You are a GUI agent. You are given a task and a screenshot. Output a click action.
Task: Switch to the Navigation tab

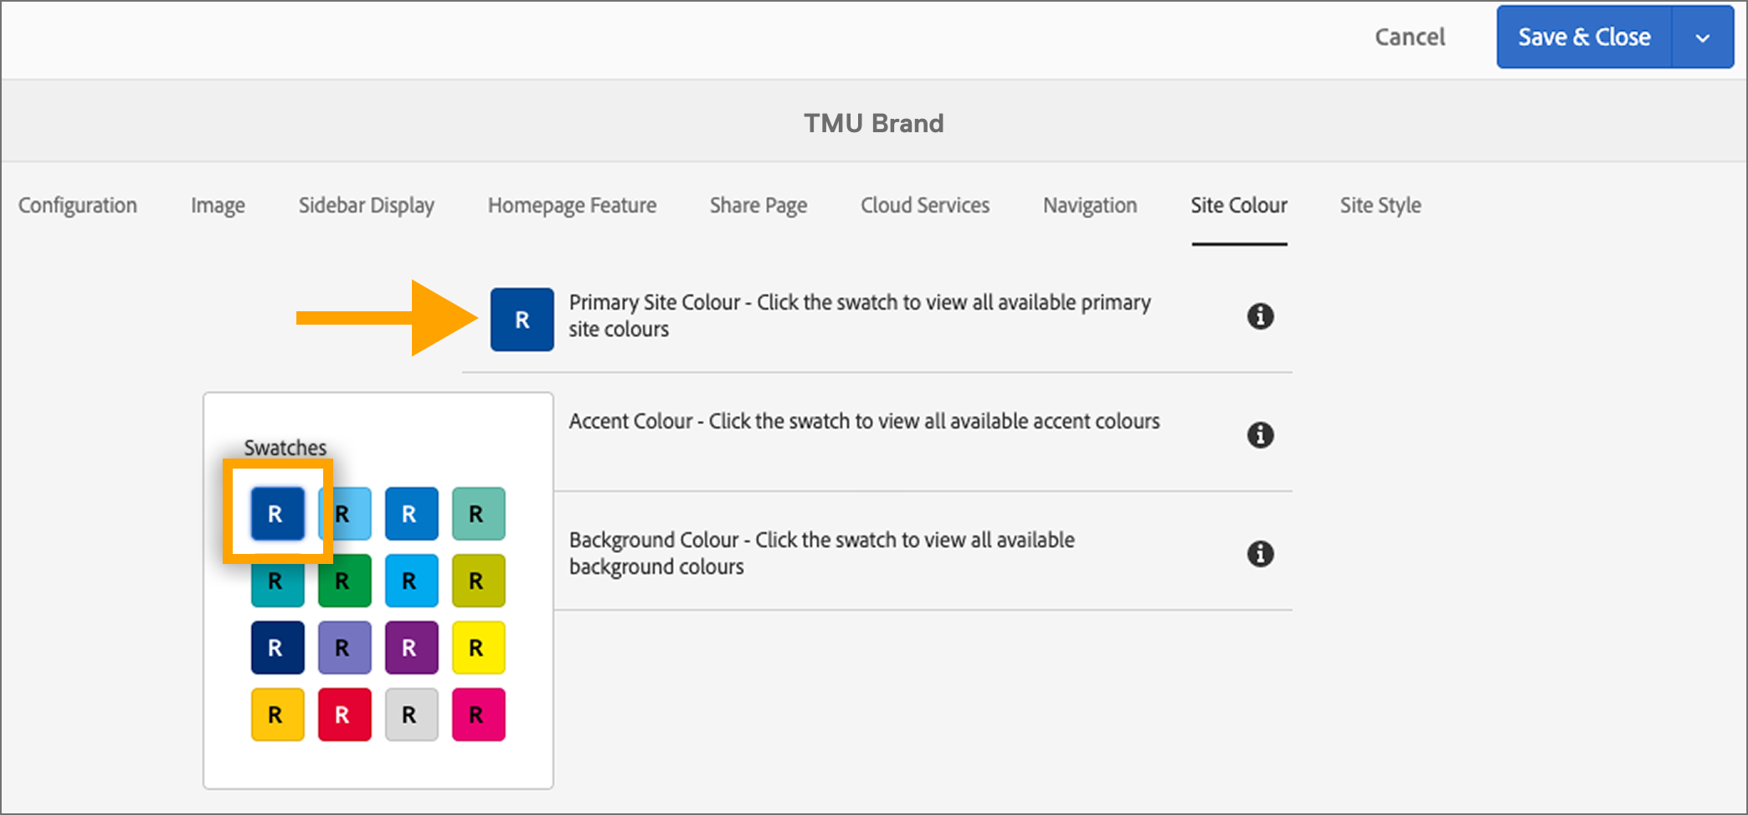tap(1089, 205)
